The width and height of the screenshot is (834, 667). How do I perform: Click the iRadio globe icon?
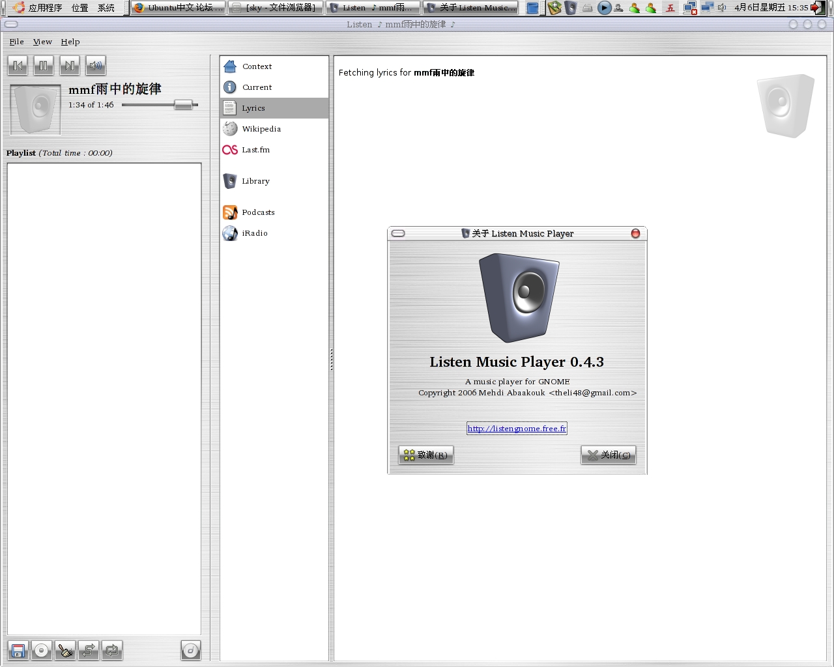pyautogui.click(x=230, y=233)
